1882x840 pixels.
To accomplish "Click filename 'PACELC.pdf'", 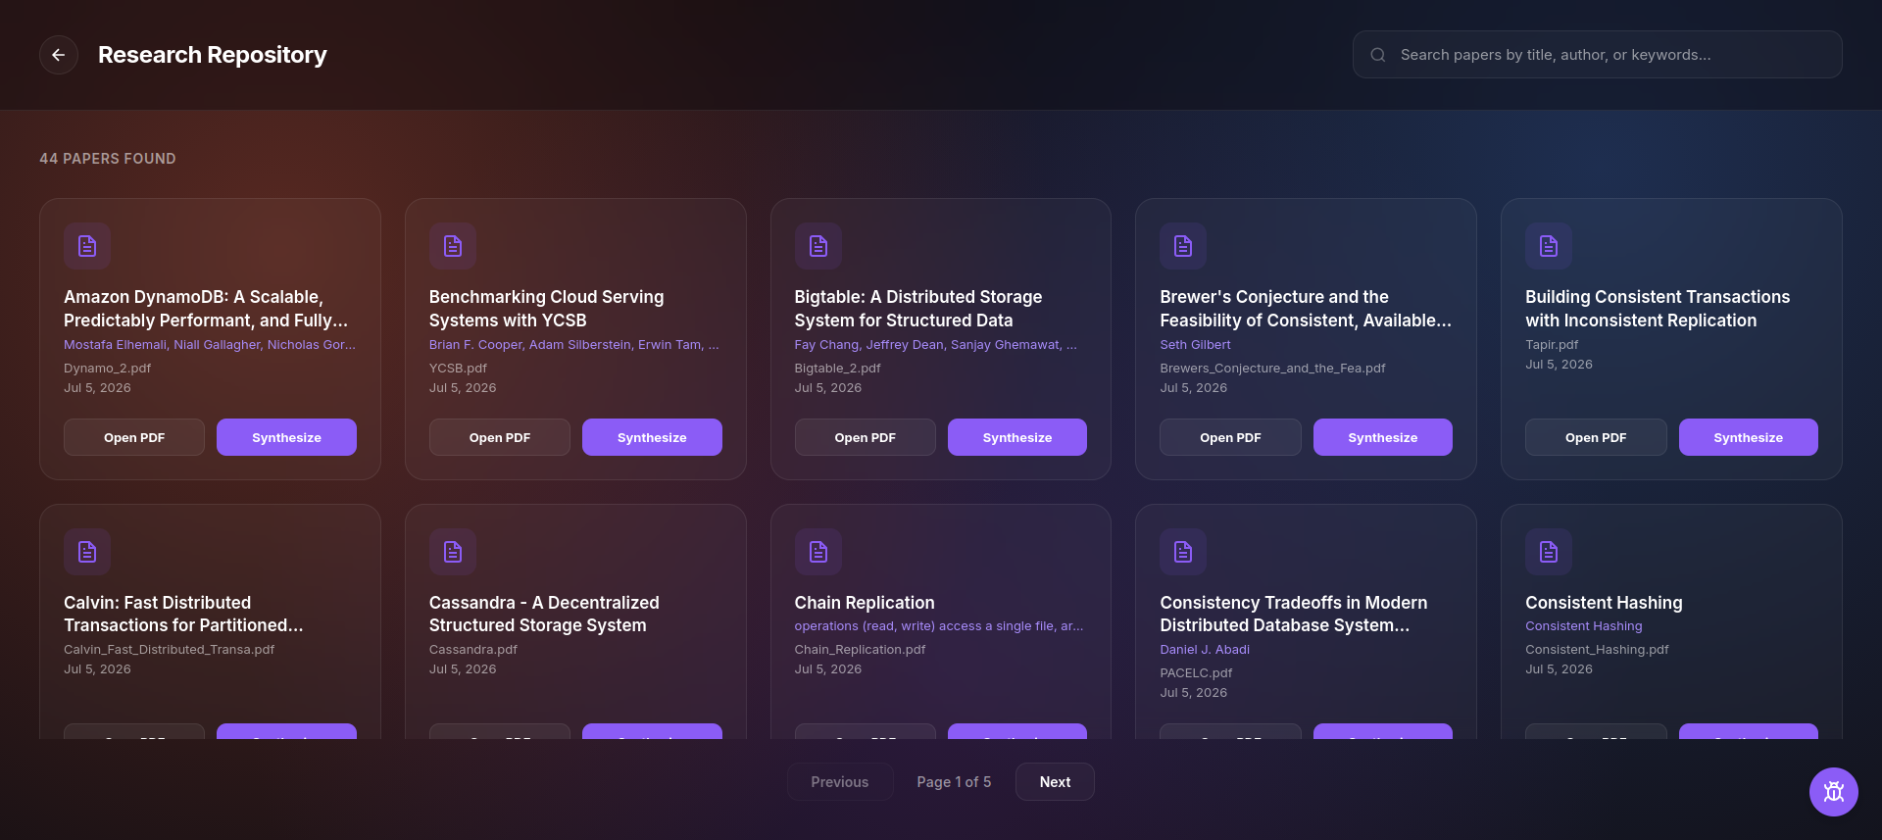I will (x=1196, y=673).
